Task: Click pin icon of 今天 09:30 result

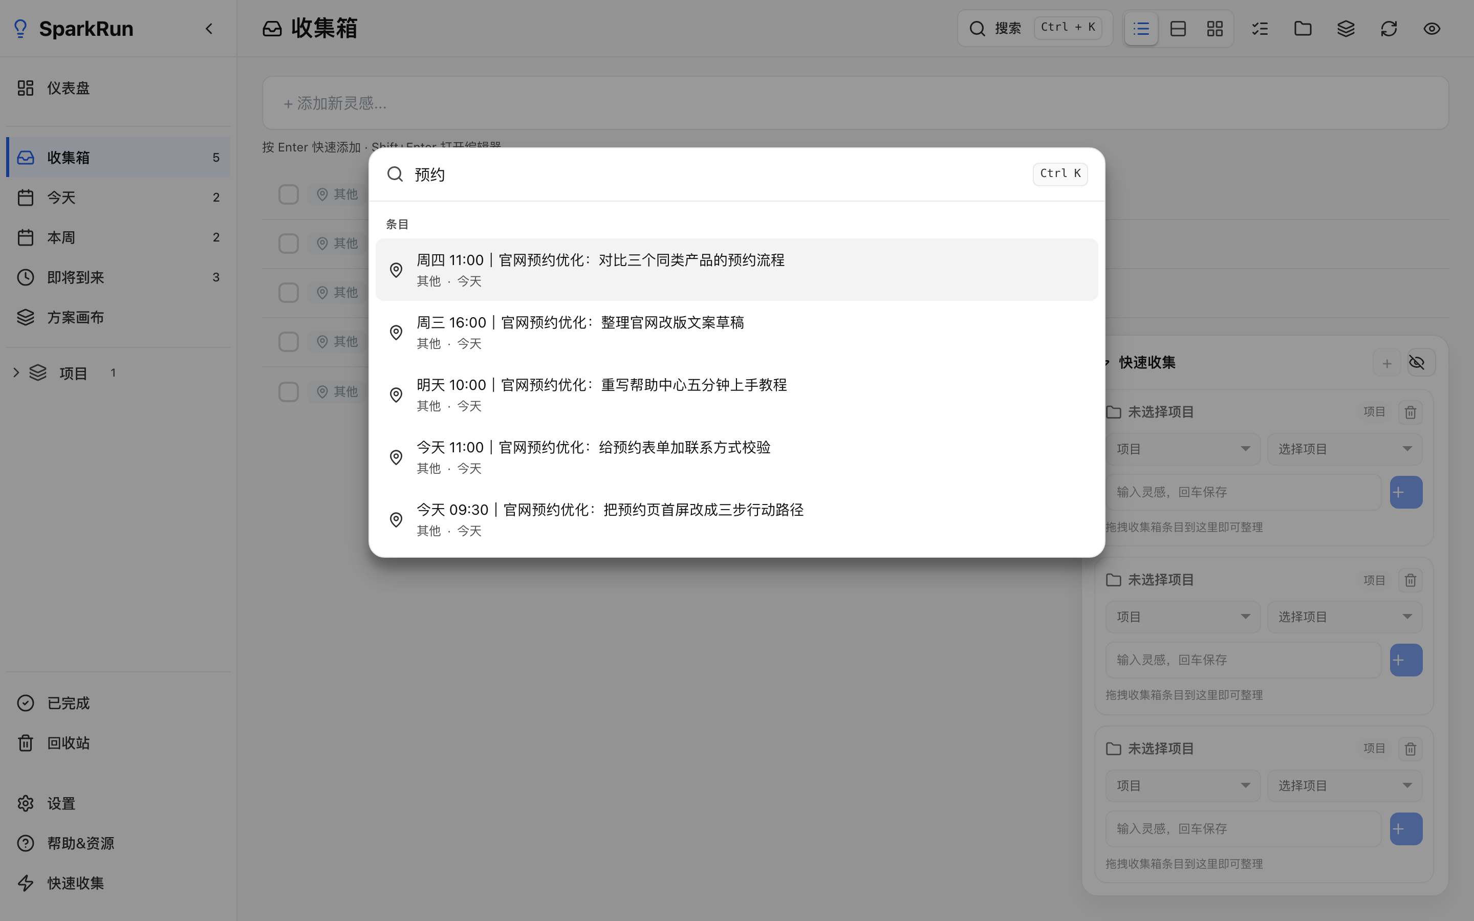Action: click(x=396, y=519)
